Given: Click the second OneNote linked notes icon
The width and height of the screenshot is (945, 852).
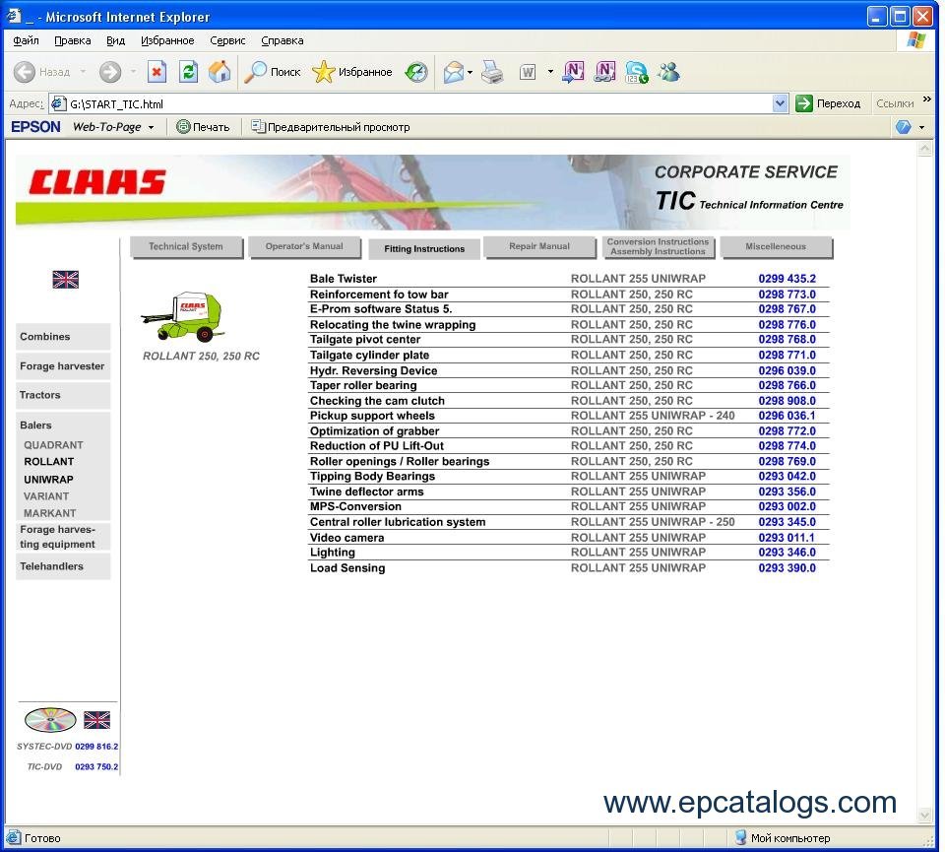Looking at the screenshot, I should pos(604,72).
